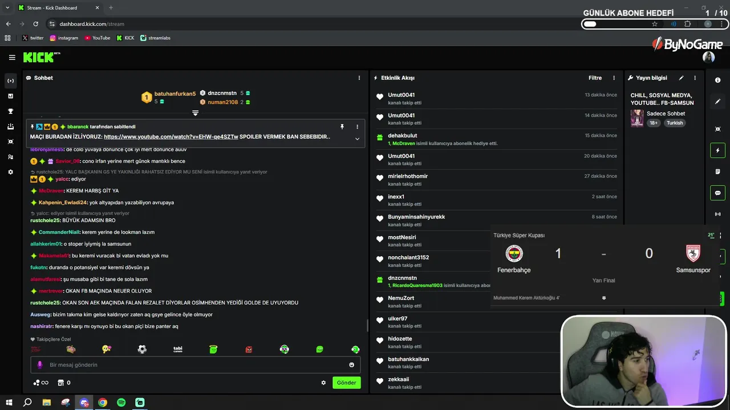This screenshot has height=410, width=730.
Task: Toggle the notes document panel on right rail
Action: [717, 171]
